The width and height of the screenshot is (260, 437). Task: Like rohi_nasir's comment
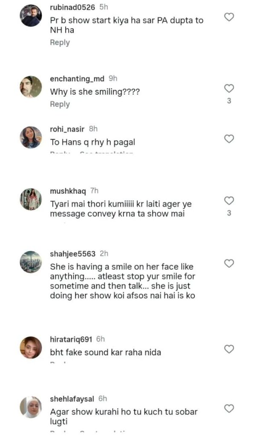(x=229, y=139)
